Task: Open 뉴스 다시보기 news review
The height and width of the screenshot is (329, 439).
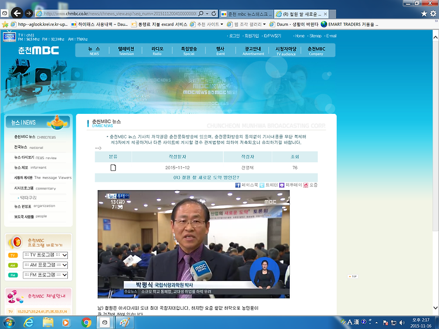Action: point(35,158)
